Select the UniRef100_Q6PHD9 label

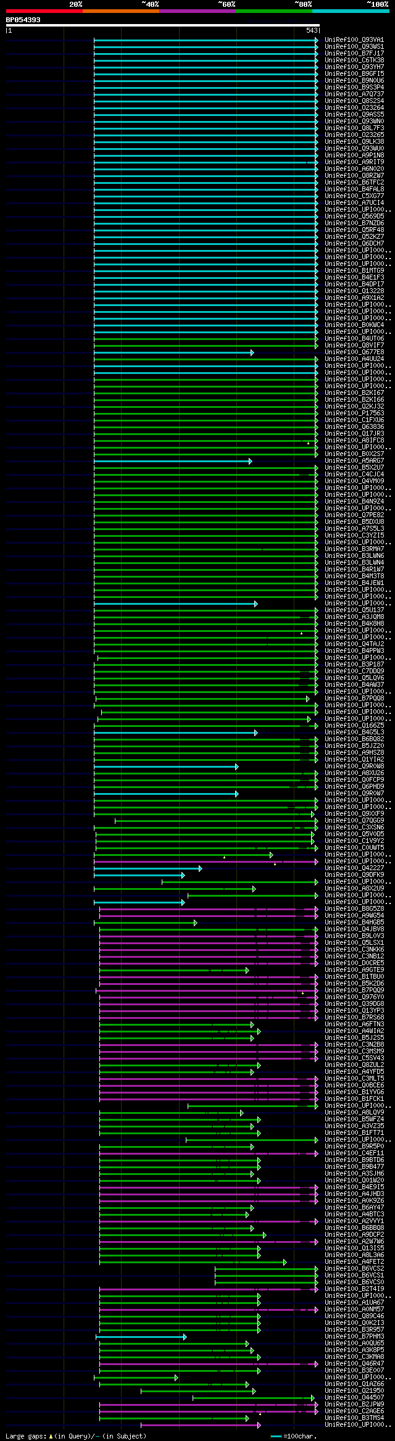[354, 786]
